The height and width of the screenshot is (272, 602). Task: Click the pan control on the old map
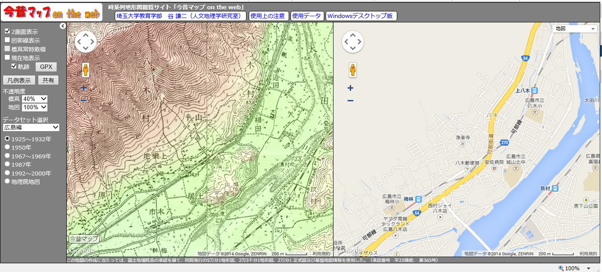pos(85,42)
